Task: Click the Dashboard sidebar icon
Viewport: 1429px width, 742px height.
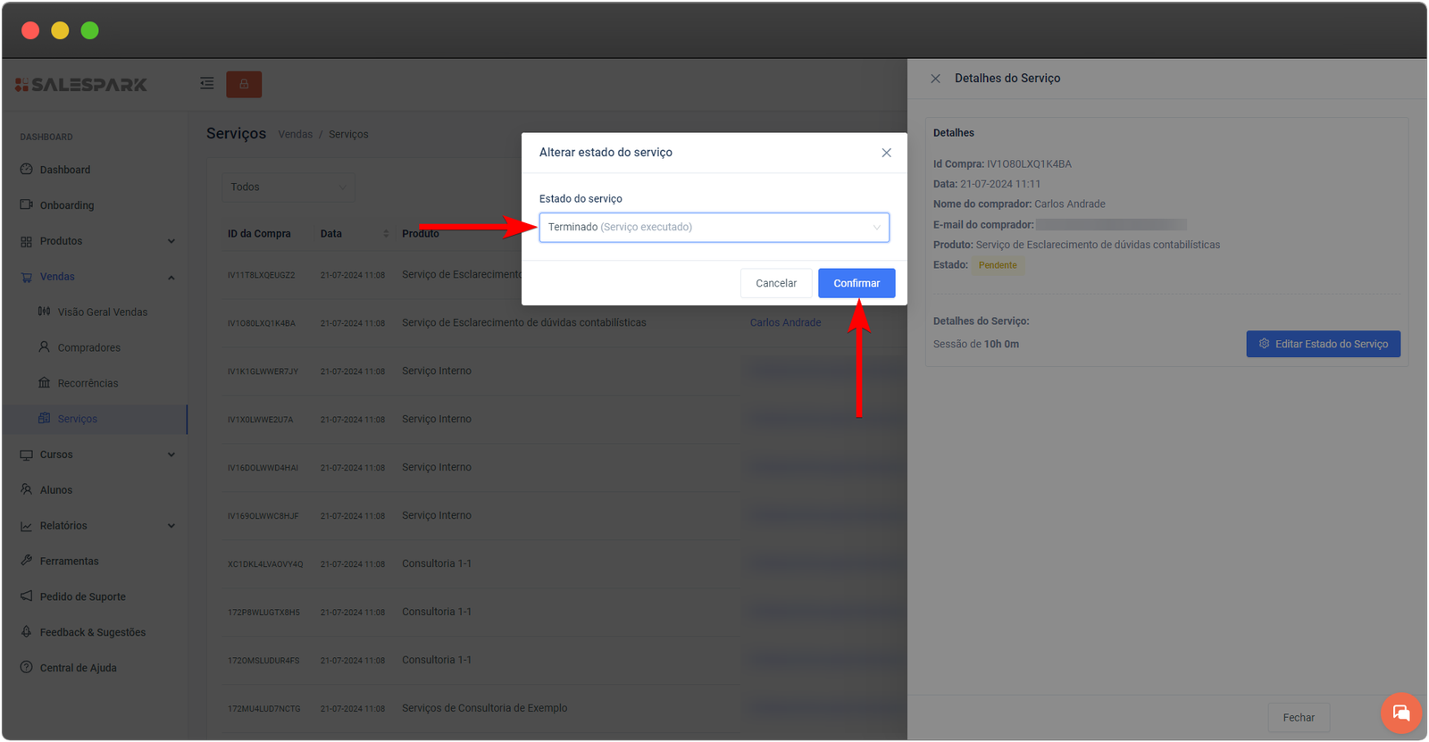Action: point(27,170)
